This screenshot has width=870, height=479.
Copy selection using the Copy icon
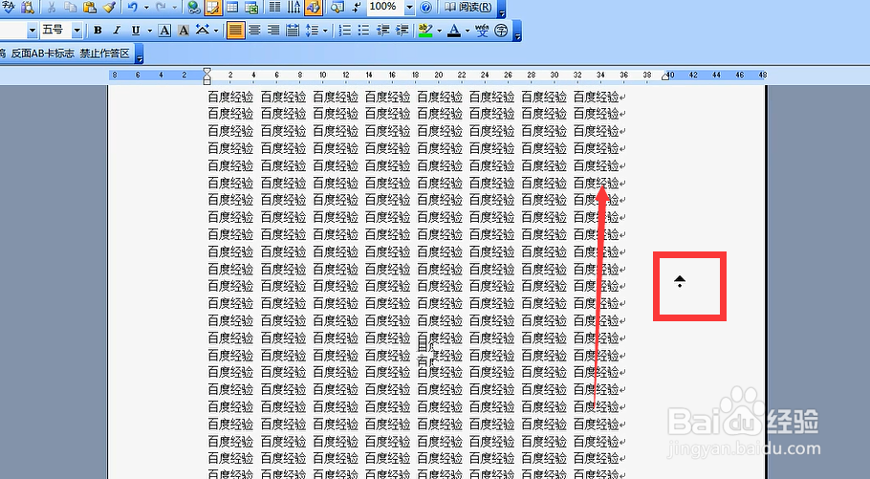70,7
